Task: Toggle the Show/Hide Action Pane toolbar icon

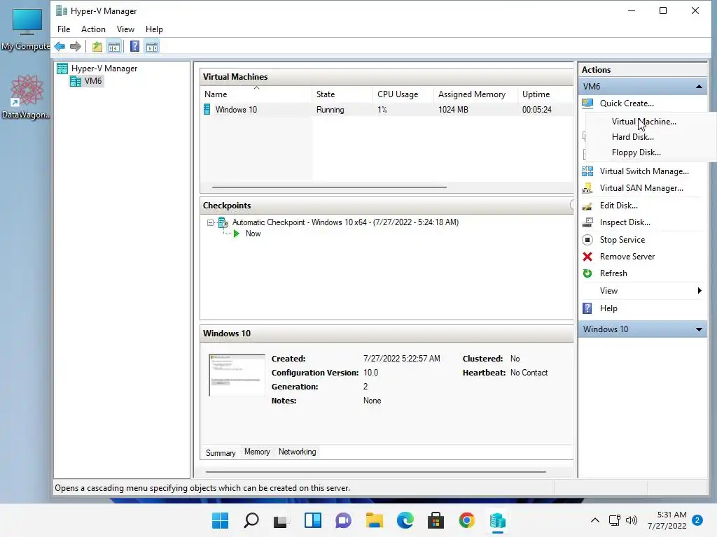Action: tap(152, 47)
